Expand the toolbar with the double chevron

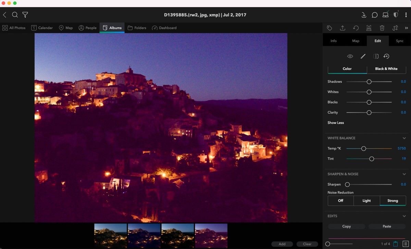(x=407, y=28)
